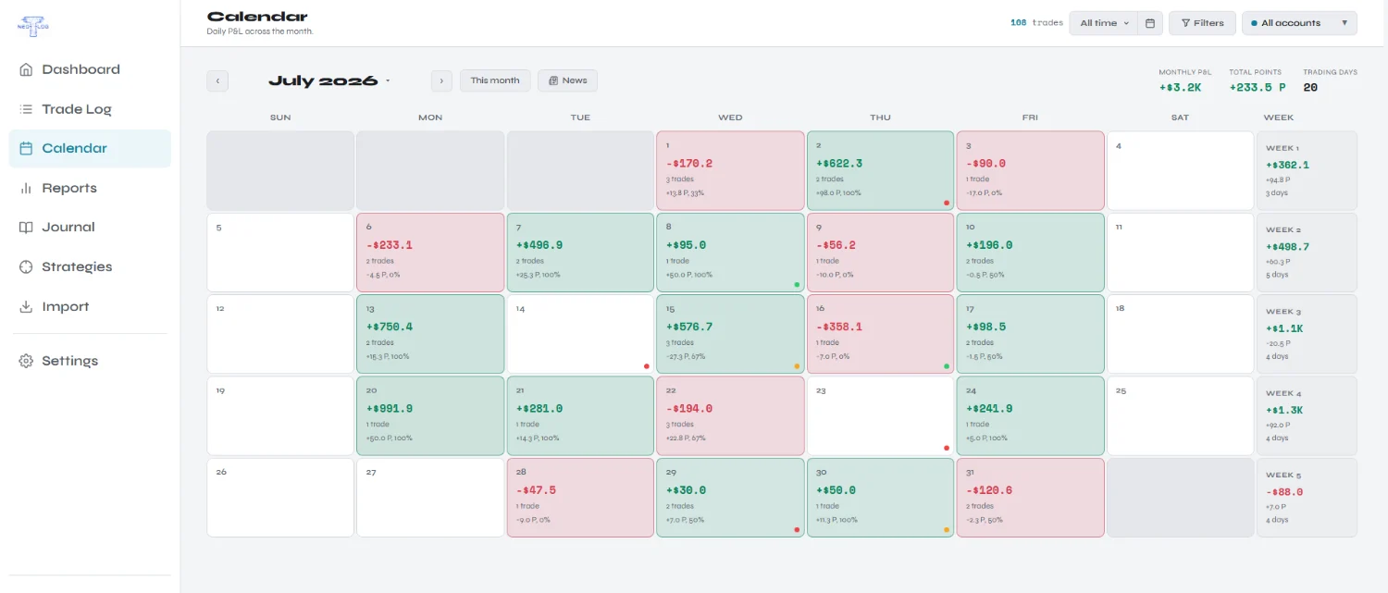Screen dimensions: 1388x593
Task: Click Total Points value +233.5 P
Action: pos(1258,88)
